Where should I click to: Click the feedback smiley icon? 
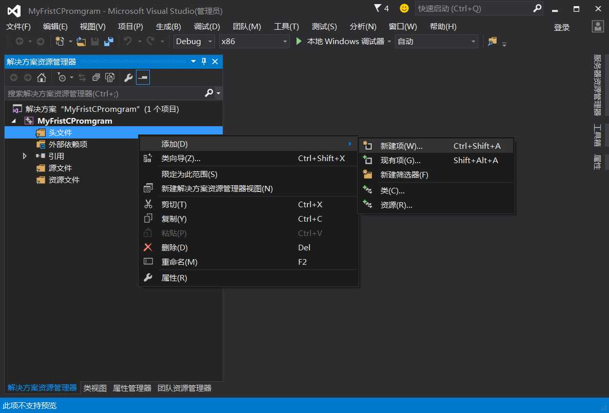point(404,8)
